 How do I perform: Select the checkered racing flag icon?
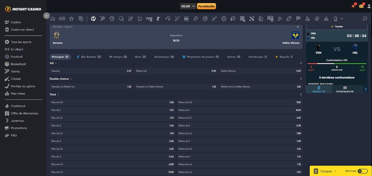click(x=298, y=19)
